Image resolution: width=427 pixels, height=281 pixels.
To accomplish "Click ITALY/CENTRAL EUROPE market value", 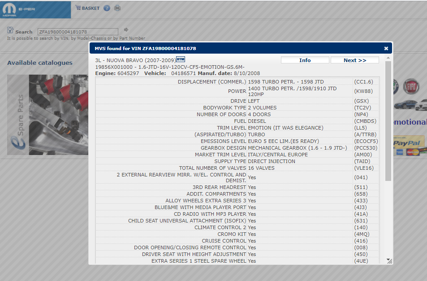I will pos(278,155).
